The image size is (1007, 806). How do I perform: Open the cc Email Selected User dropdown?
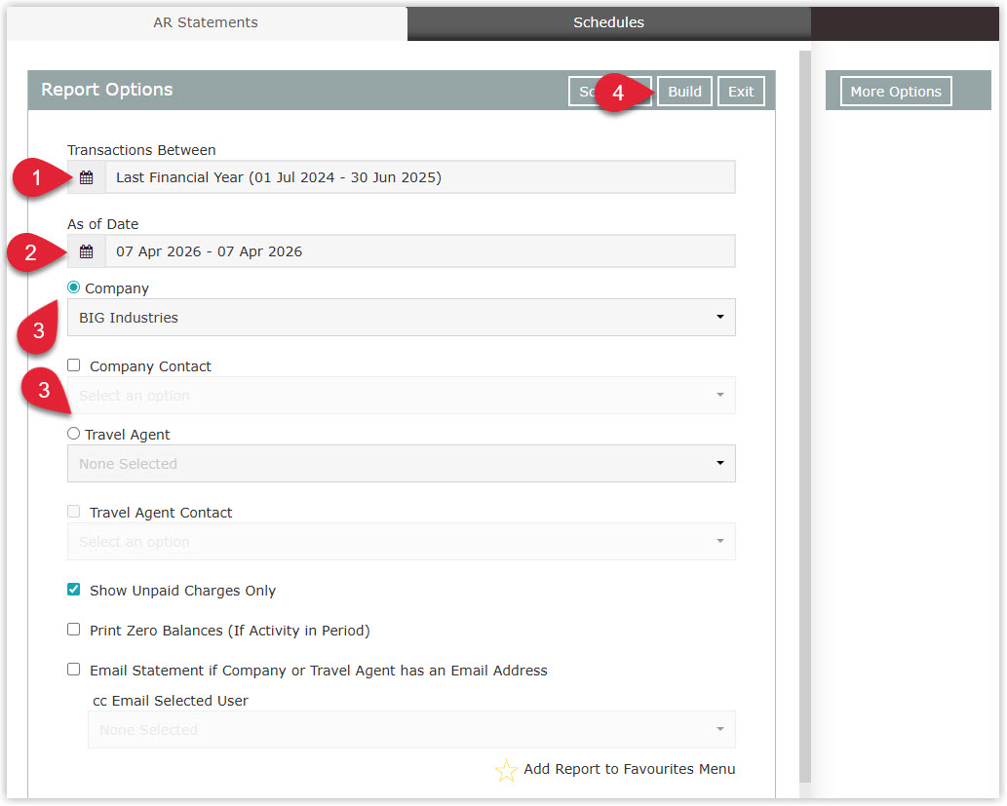411,730
